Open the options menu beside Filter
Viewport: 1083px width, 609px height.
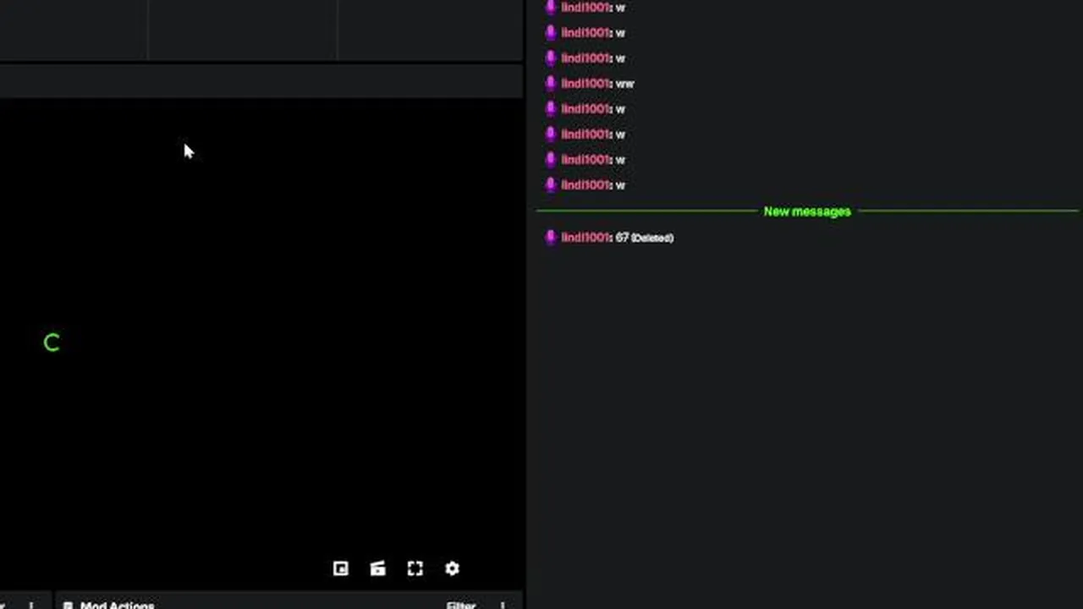click(x=503, y=606)
